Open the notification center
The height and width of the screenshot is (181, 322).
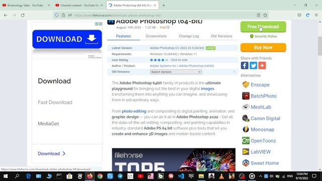(x=314, y=176)
